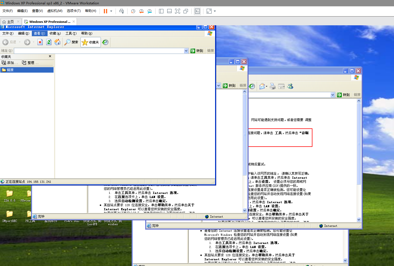394x266 pixels.
Task: Click the VMware stretch guest icon
Action: coord(209,11)
